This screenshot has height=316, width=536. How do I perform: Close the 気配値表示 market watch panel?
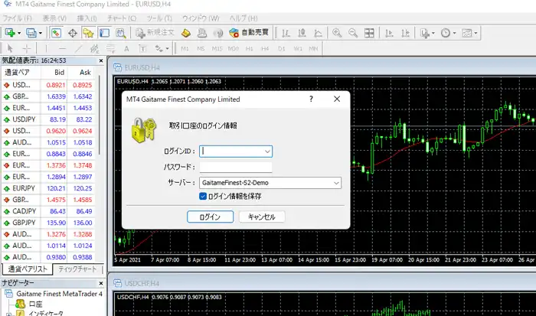101,60
